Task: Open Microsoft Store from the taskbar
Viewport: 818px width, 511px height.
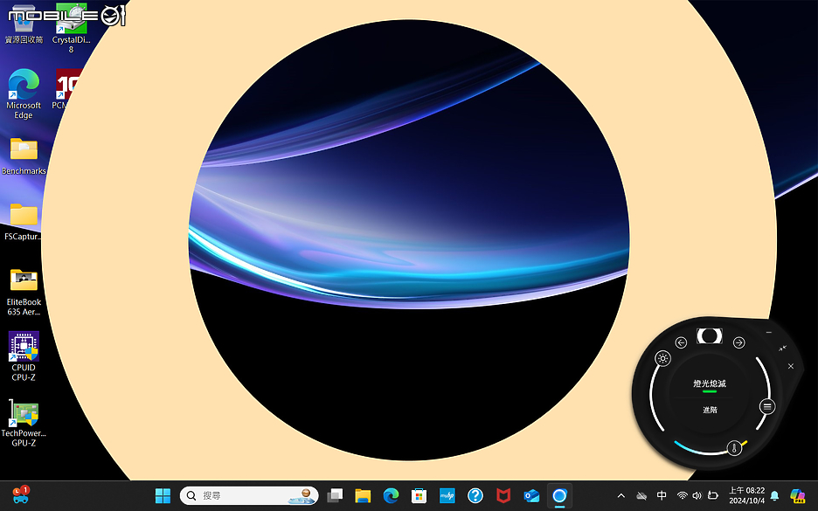Action: point(419,495)
